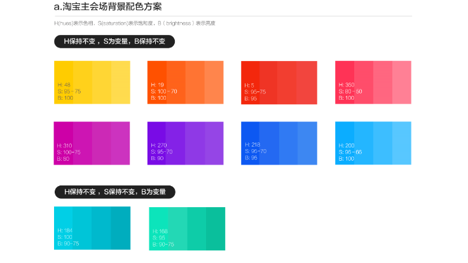Screen dimensions: 468x263
Task: Click the 'S: 80 - 50' text on pink swatch
Action: click(x=350, y=91)
